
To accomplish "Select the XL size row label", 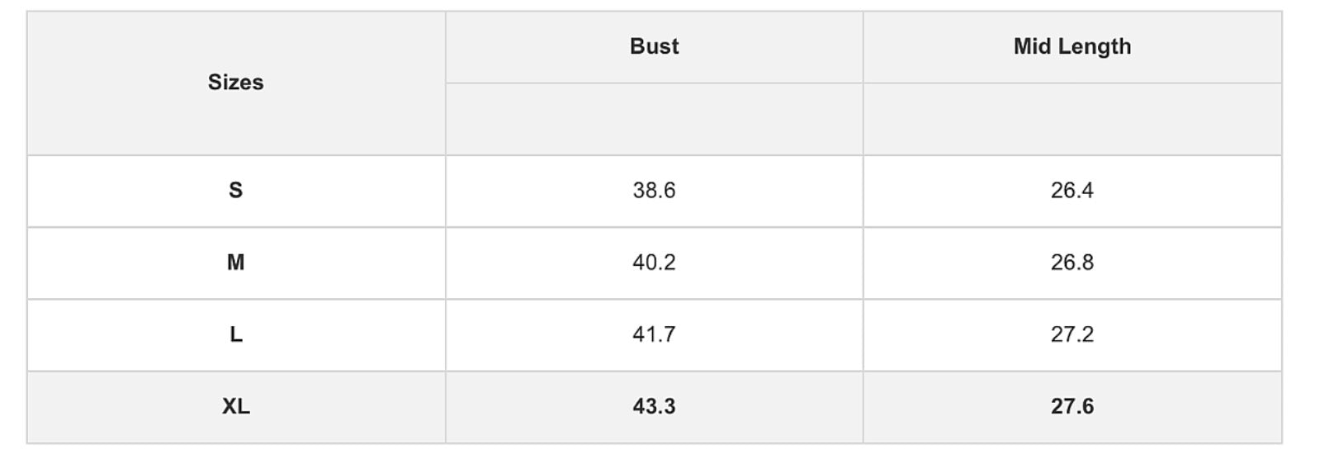I will [235, 406].
